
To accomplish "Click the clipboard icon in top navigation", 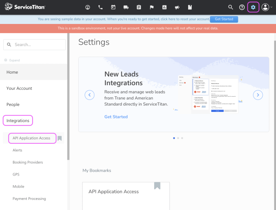I will click(x=139, y=7).
